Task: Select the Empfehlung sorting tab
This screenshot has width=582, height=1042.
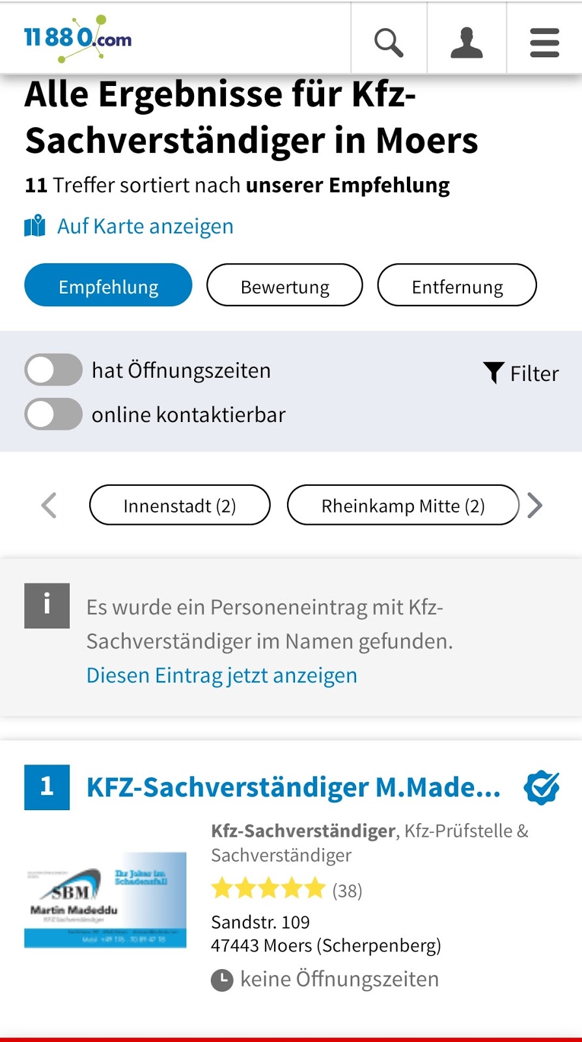Action: pos(108,285)
